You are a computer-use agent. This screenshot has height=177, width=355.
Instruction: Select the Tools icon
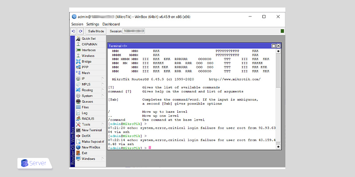tap(78, 124)
